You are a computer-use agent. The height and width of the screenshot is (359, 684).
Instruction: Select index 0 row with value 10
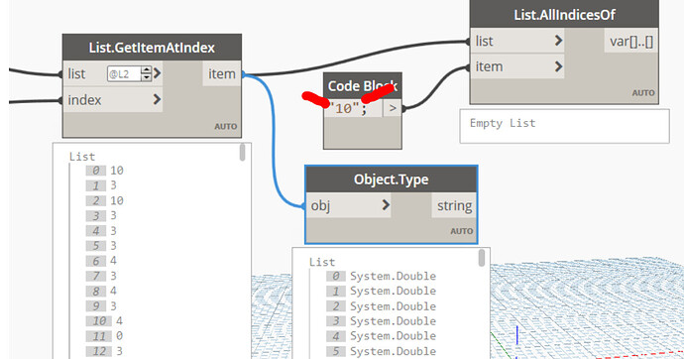105,171
